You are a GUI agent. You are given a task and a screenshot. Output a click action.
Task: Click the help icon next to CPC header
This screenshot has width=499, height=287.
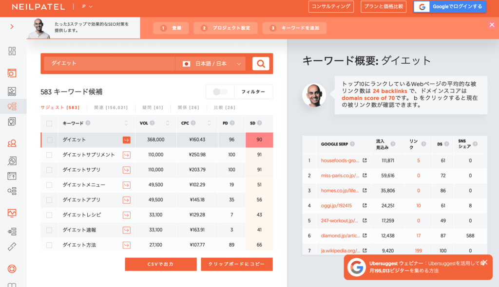[x=193, y=123]
